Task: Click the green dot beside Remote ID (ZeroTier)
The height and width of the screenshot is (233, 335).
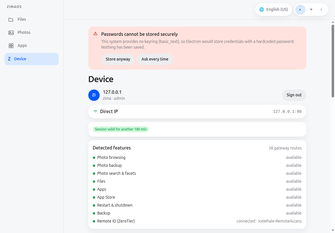Action: point(94,221)
